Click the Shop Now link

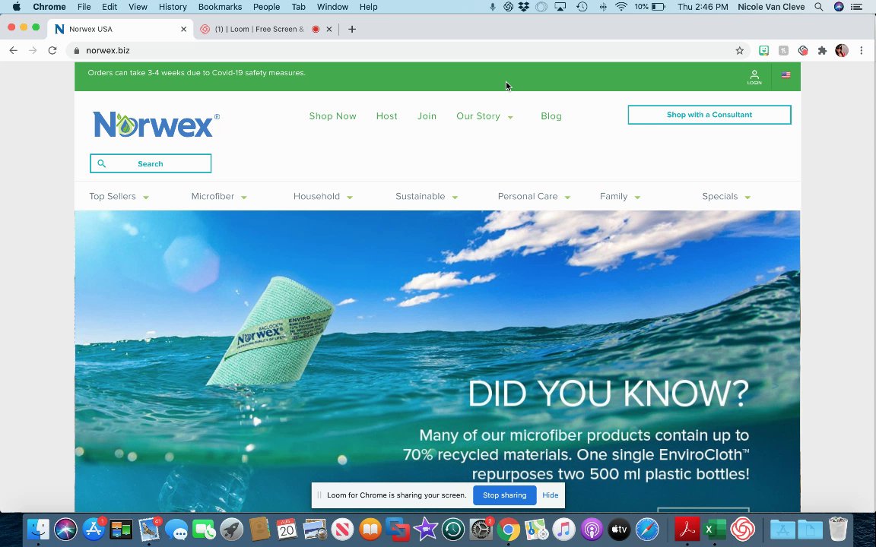point(332,116)
